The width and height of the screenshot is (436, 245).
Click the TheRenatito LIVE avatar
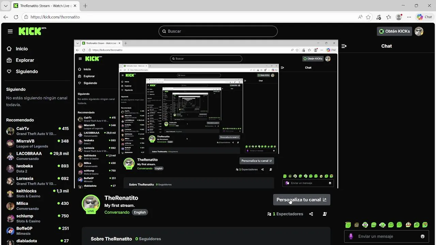(91, 204)
